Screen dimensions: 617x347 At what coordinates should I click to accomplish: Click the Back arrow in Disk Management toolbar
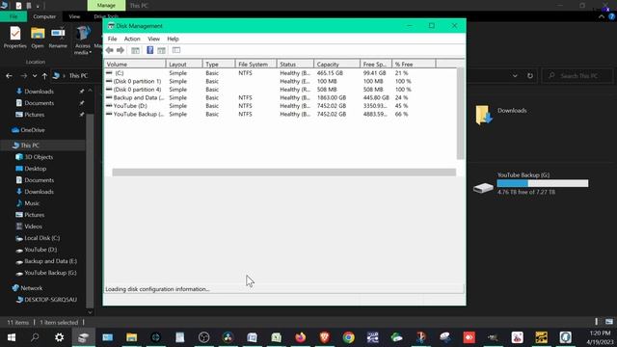pyautogui.click(x=109, y=50)
